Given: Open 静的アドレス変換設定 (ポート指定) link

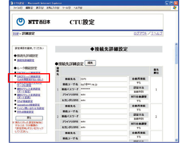Looking at the screenshot, I should click(x=29, y=90).
